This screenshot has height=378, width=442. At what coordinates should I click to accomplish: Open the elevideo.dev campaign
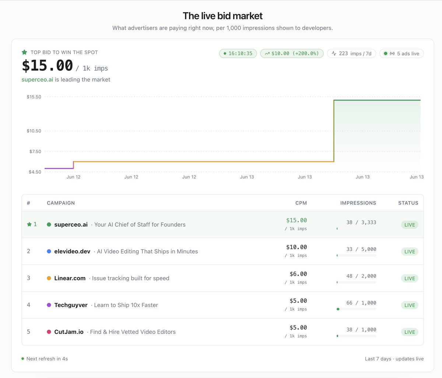click(x=72, y=251)
